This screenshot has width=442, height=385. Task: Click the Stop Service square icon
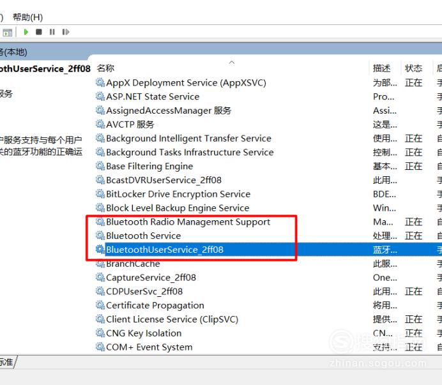39,32
